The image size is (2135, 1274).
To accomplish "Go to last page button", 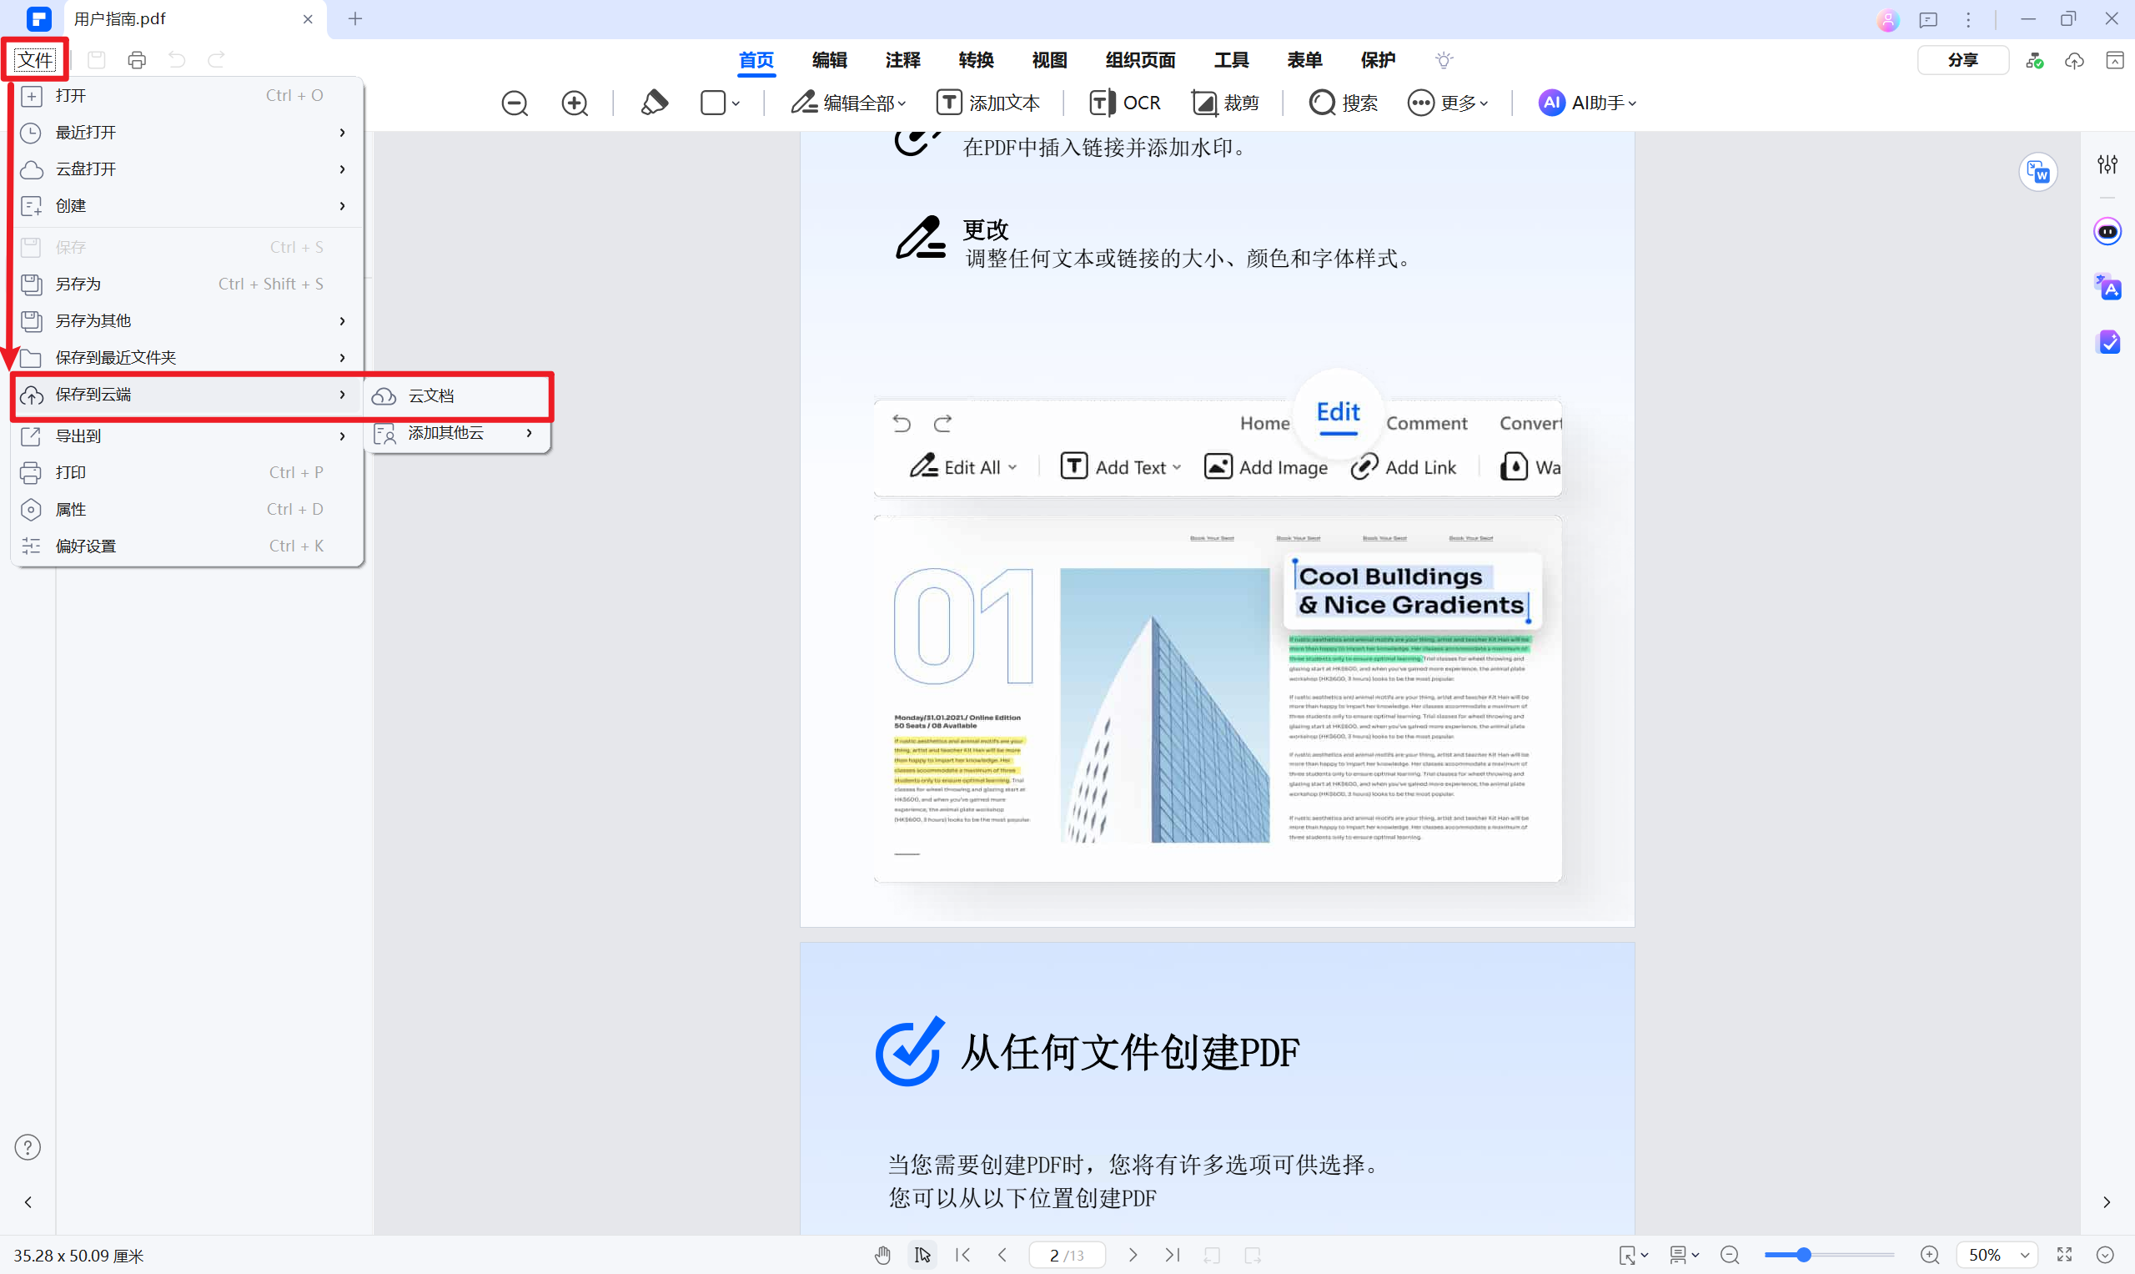I will pyautogui.click(x=1173, y=1255).
